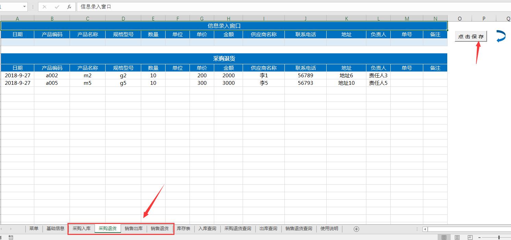The height and width of the screenshot is (240, 511).
Task: Click the ellipsis separator next to Name Box
Action: pyautogui.click(x=33, y=6)
